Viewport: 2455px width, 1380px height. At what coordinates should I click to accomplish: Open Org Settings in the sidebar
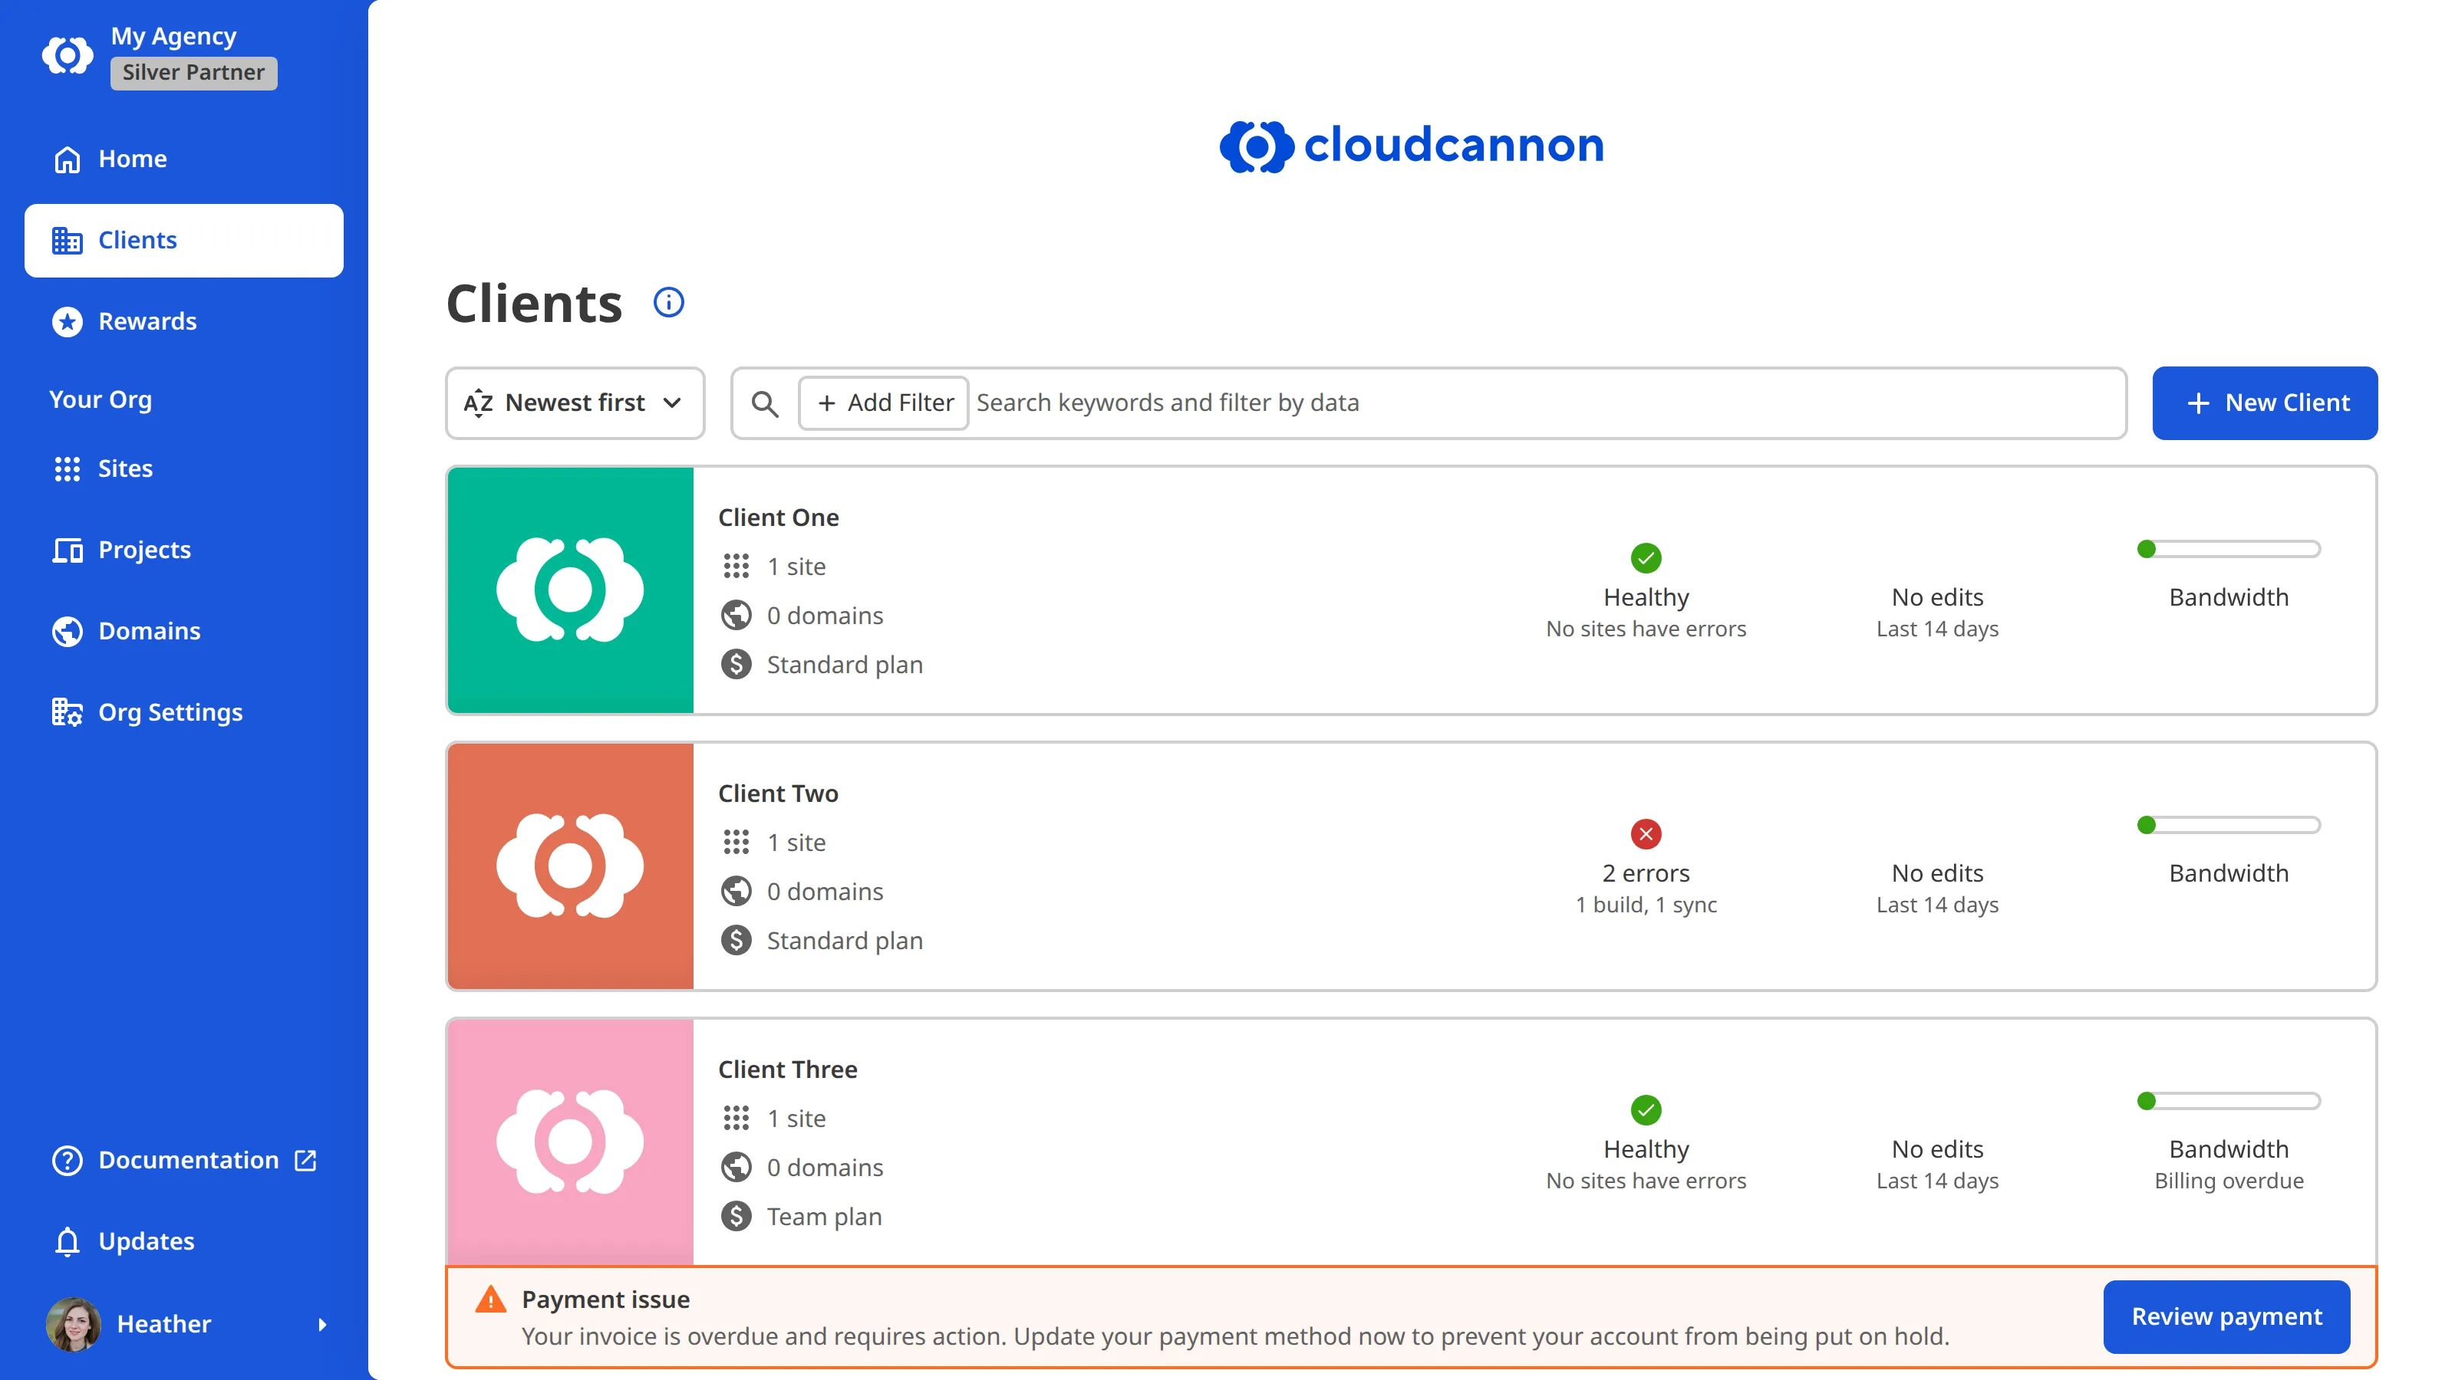pyautogui.click(x=184, y=712)
